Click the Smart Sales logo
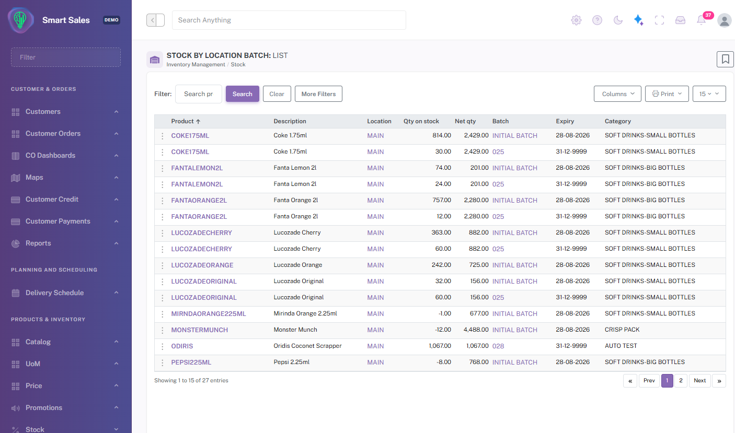 pos(20,20)
